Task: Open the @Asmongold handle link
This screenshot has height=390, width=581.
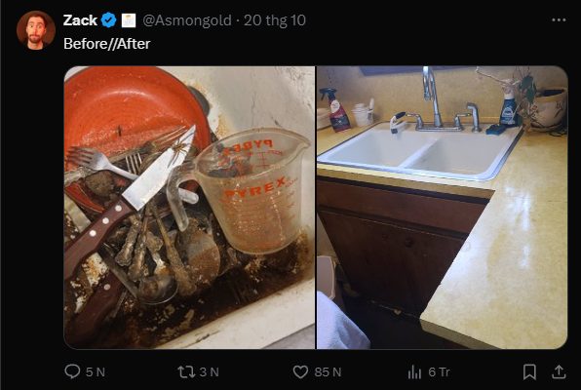Action: tap(187, 20)
